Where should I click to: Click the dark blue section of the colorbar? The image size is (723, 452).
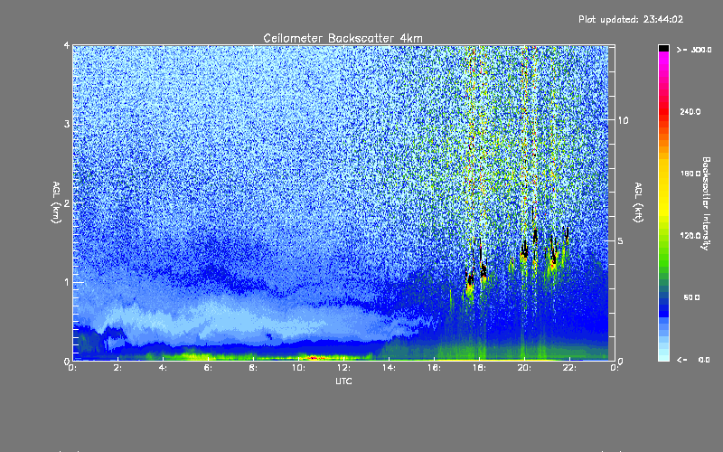[x=663, y=306]
